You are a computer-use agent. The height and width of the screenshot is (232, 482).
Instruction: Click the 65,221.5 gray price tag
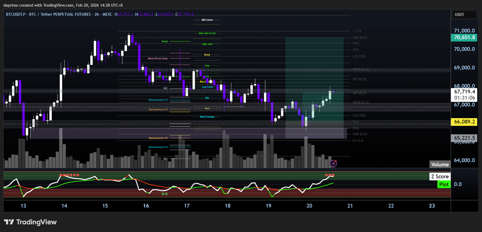(x=464, y=138)
